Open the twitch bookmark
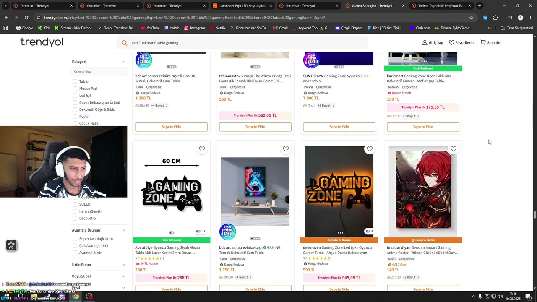The height and width of the screenshot is (302, 537). point(172,28)
